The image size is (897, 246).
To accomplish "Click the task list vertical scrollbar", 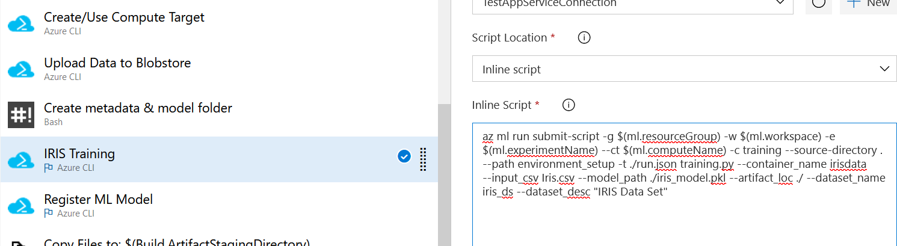I will click(x=445, y=174).
